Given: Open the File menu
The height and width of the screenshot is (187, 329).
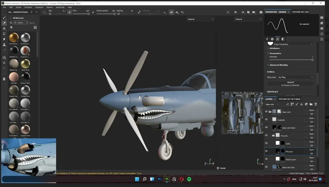Looking at the screenshot, I should (x=4, y=7).
